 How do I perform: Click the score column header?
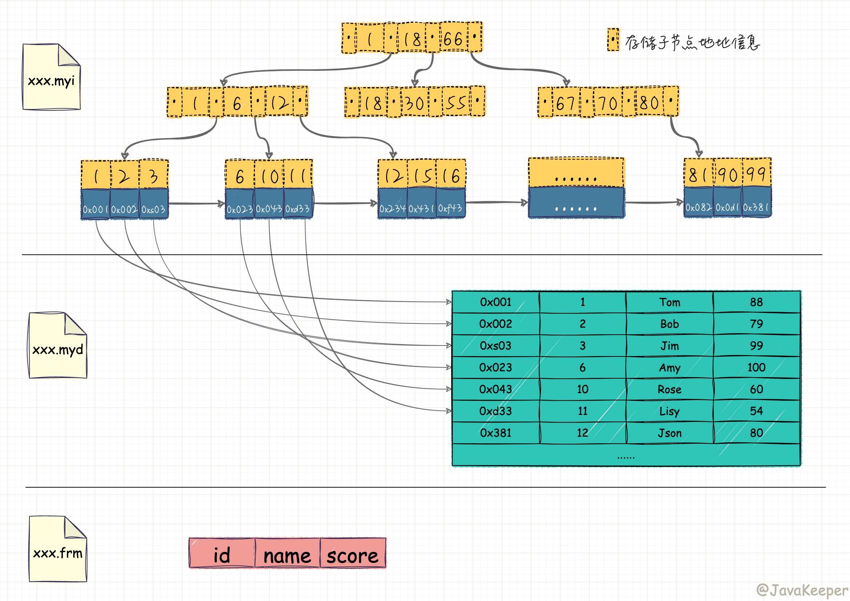(x=352, y=554)
